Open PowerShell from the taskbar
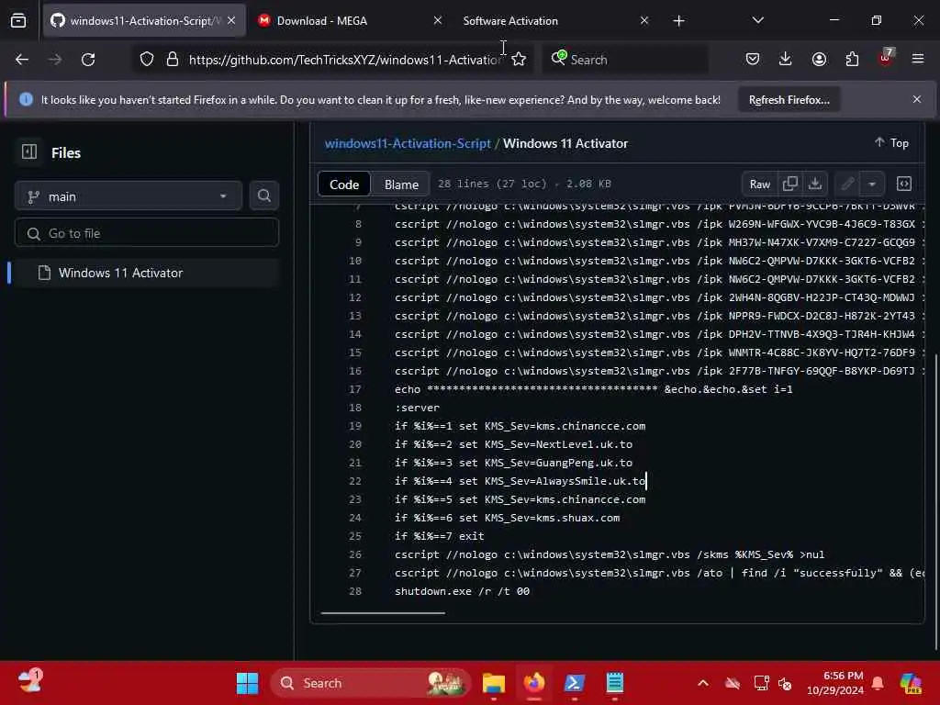Viewport: 940px width, 705px height. pyautogui.click(x=574, y=683)
